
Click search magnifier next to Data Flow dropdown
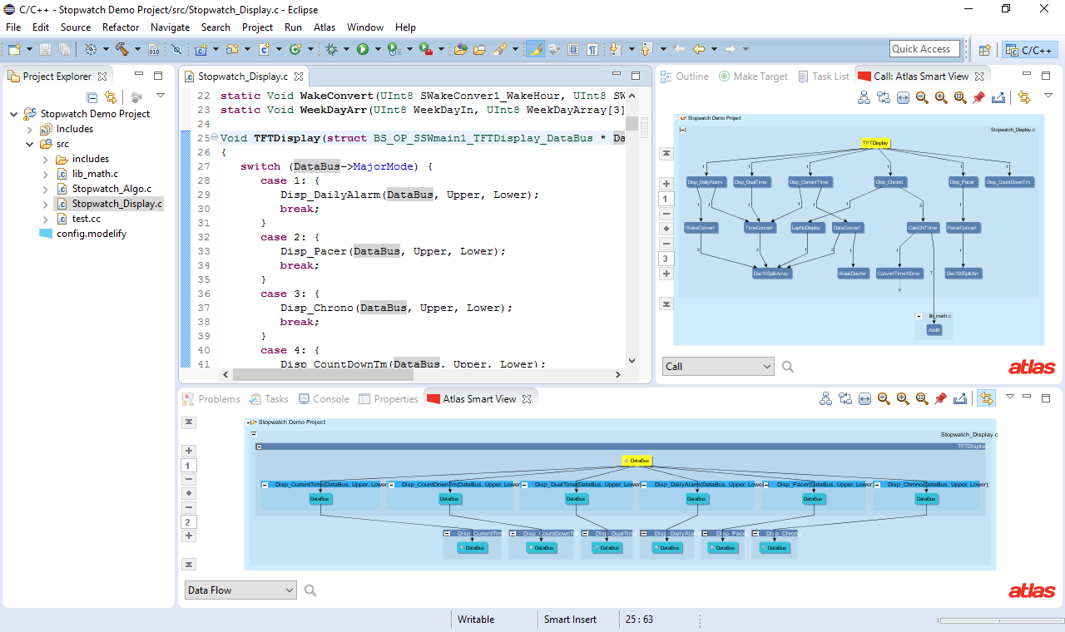click(310, 590)
